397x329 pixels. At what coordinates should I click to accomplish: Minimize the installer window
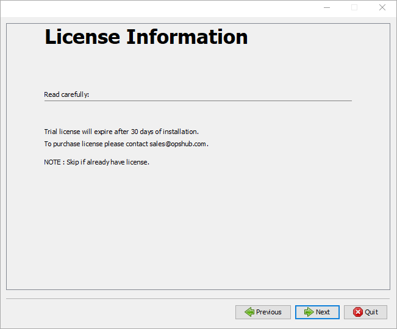point(326,8)
